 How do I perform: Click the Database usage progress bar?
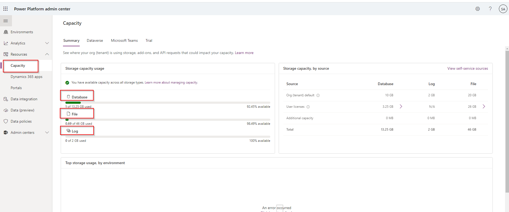pos(168,103)
